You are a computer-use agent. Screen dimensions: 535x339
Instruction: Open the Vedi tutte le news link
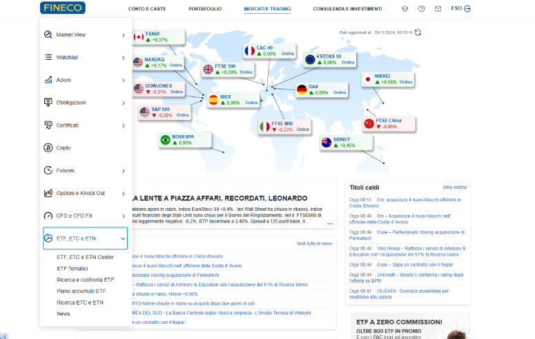point(314,243)
